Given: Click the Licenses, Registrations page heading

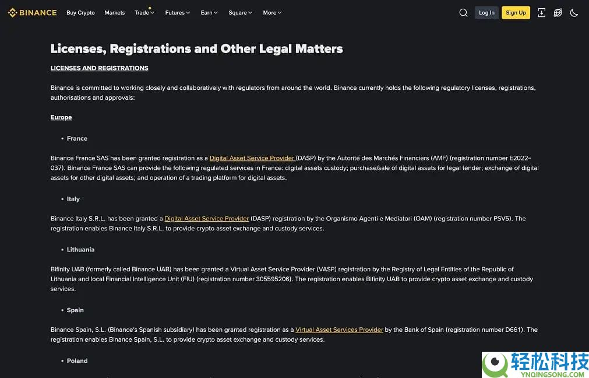Looking at the screenshot, I should click(196, 49).
